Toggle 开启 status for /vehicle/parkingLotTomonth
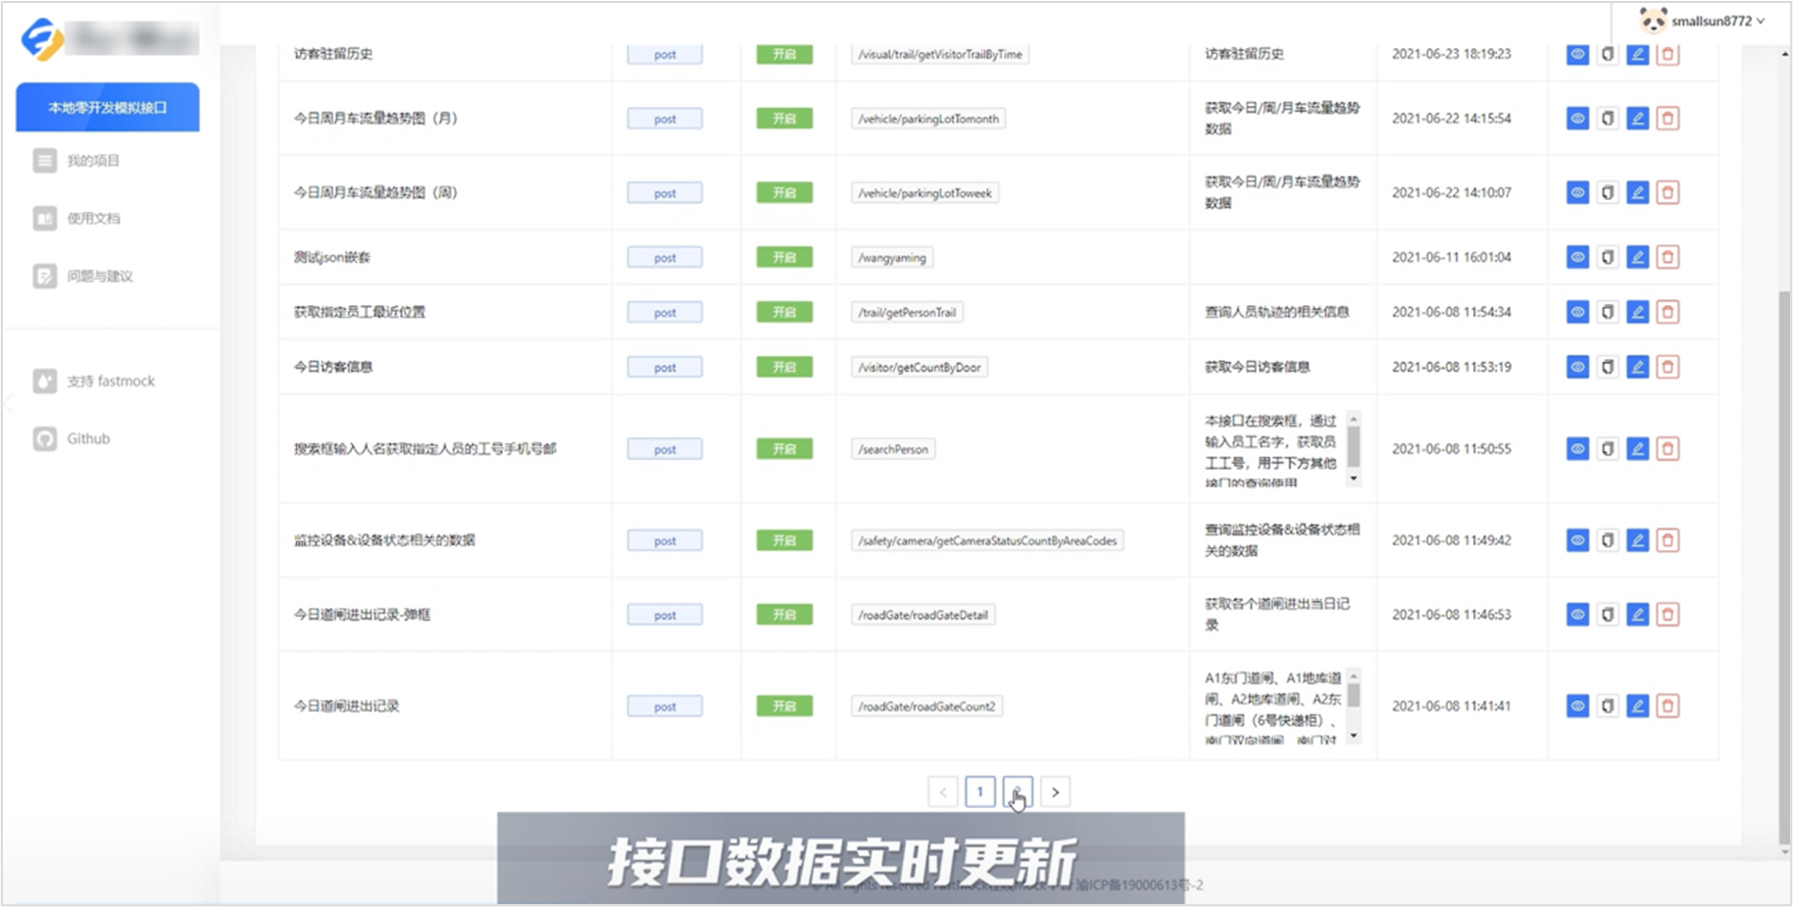1793x907 pixels. [784, 119]
